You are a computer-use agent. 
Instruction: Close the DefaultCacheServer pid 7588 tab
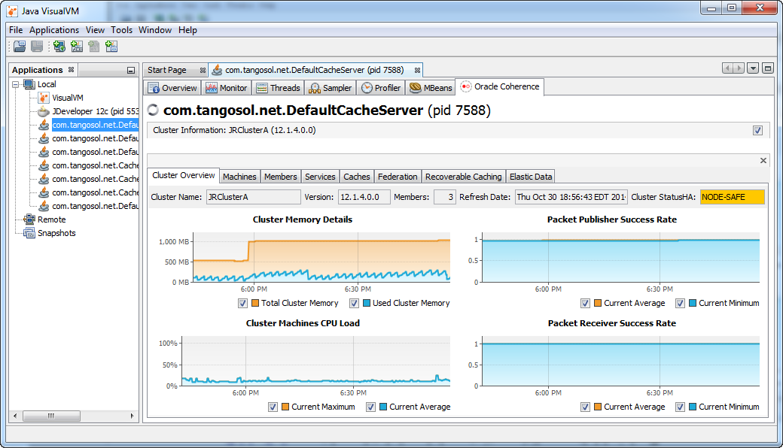click(417, 70)
